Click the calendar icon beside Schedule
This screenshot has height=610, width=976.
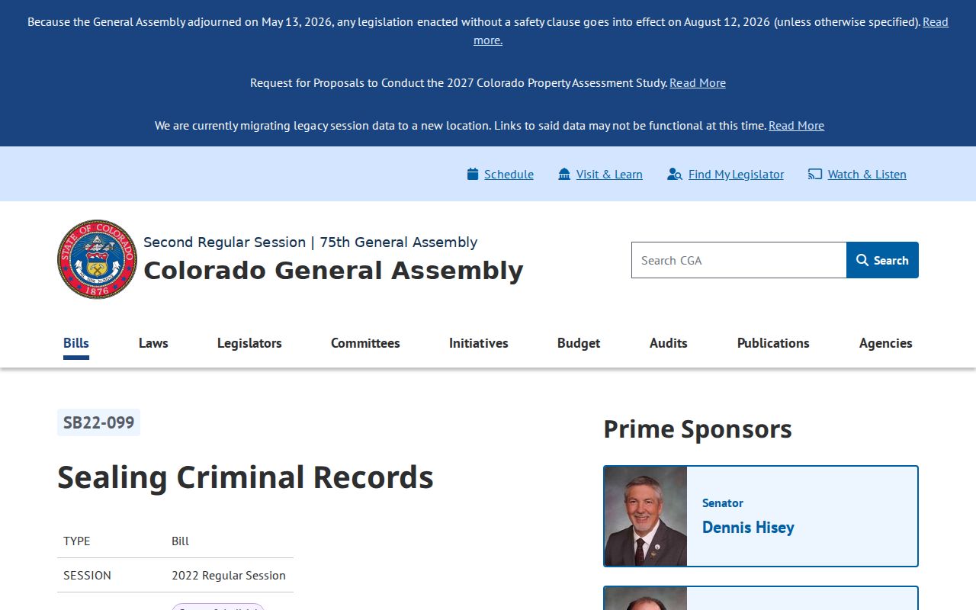[x=473, y=174]
